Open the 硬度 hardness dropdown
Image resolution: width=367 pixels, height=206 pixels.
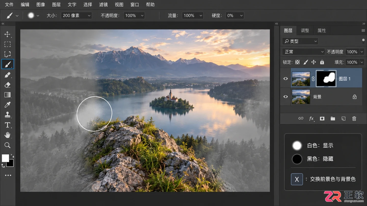click(x=234, y=16)
